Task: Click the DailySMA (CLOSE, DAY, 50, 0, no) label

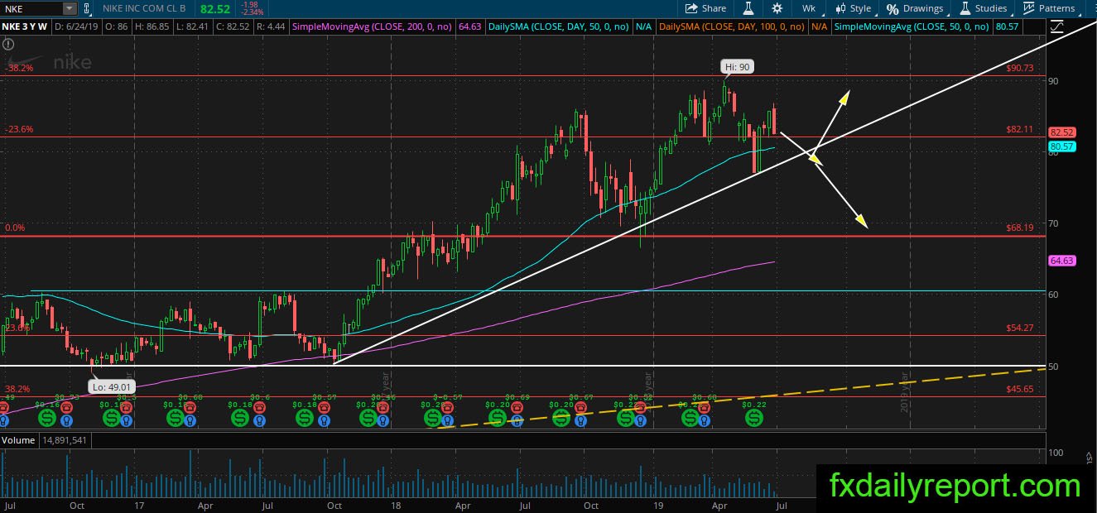Action: click(x=558, y=26)
